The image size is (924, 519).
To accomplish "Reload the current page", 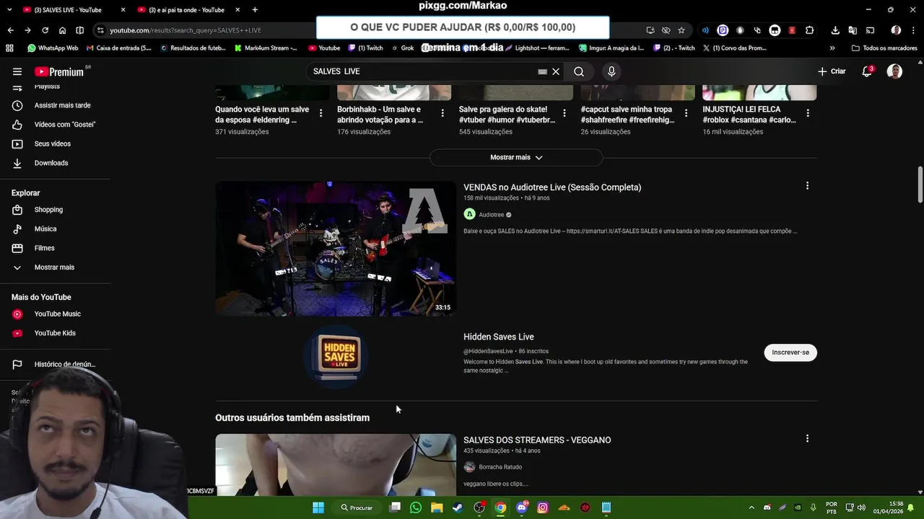I will pyautogui.click(x=45, y=30).
